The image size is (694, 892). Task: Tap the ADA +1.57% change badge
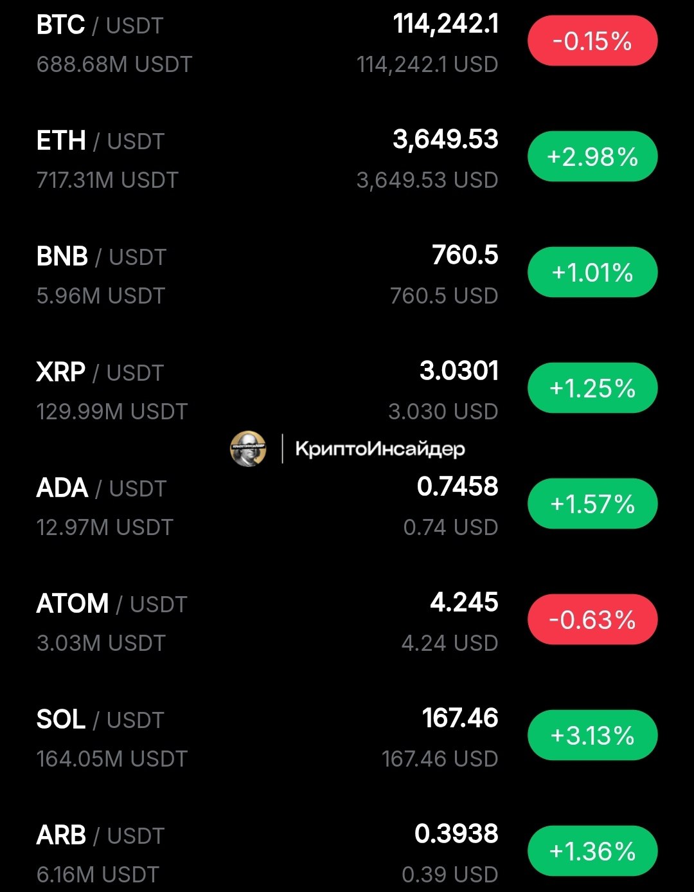[592, 504]
